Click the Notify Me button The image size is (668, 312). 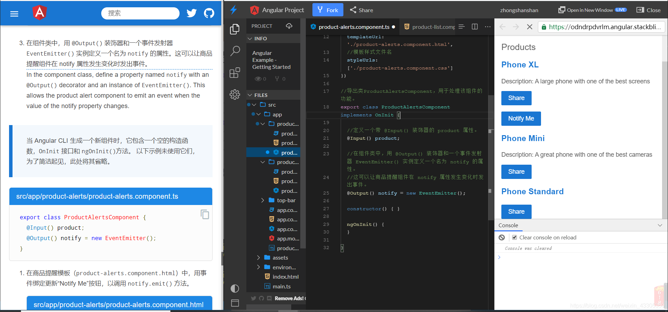point(521,118)
